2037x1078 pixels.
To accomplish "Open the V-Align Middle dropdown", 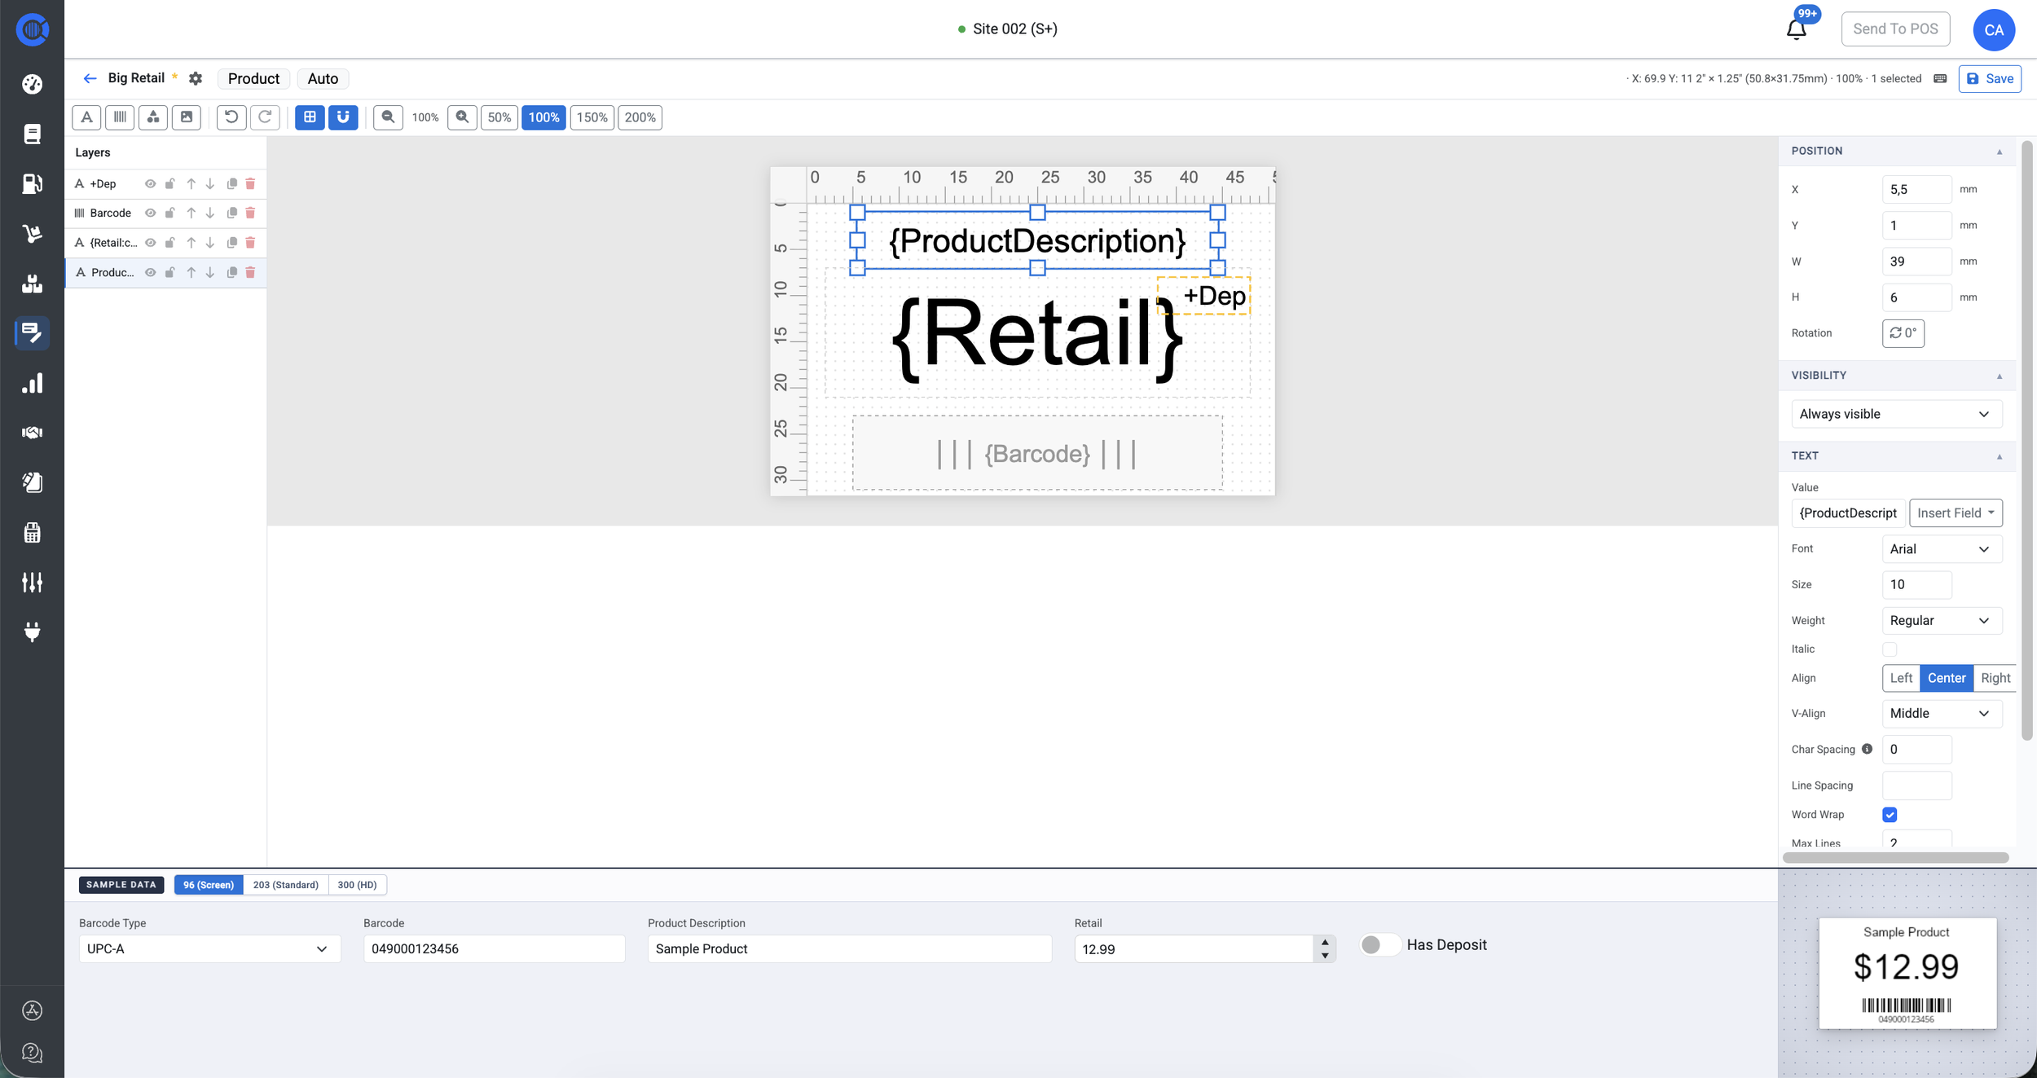I will 1942,714.
